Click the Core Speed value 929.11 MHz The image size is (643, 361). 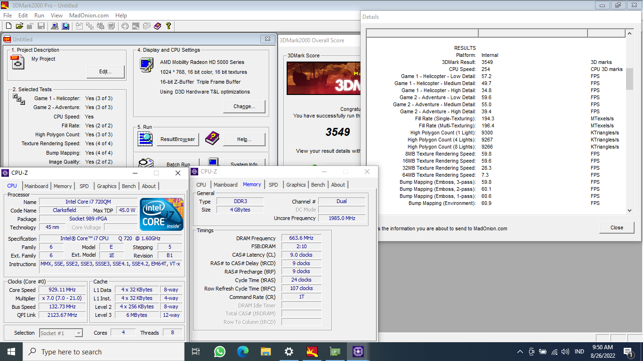62,290
